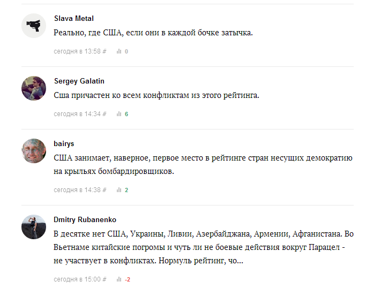
Task: Click the # permalink on the 15:00 comment
Action: pyautogui.click(x=104, y=279)
